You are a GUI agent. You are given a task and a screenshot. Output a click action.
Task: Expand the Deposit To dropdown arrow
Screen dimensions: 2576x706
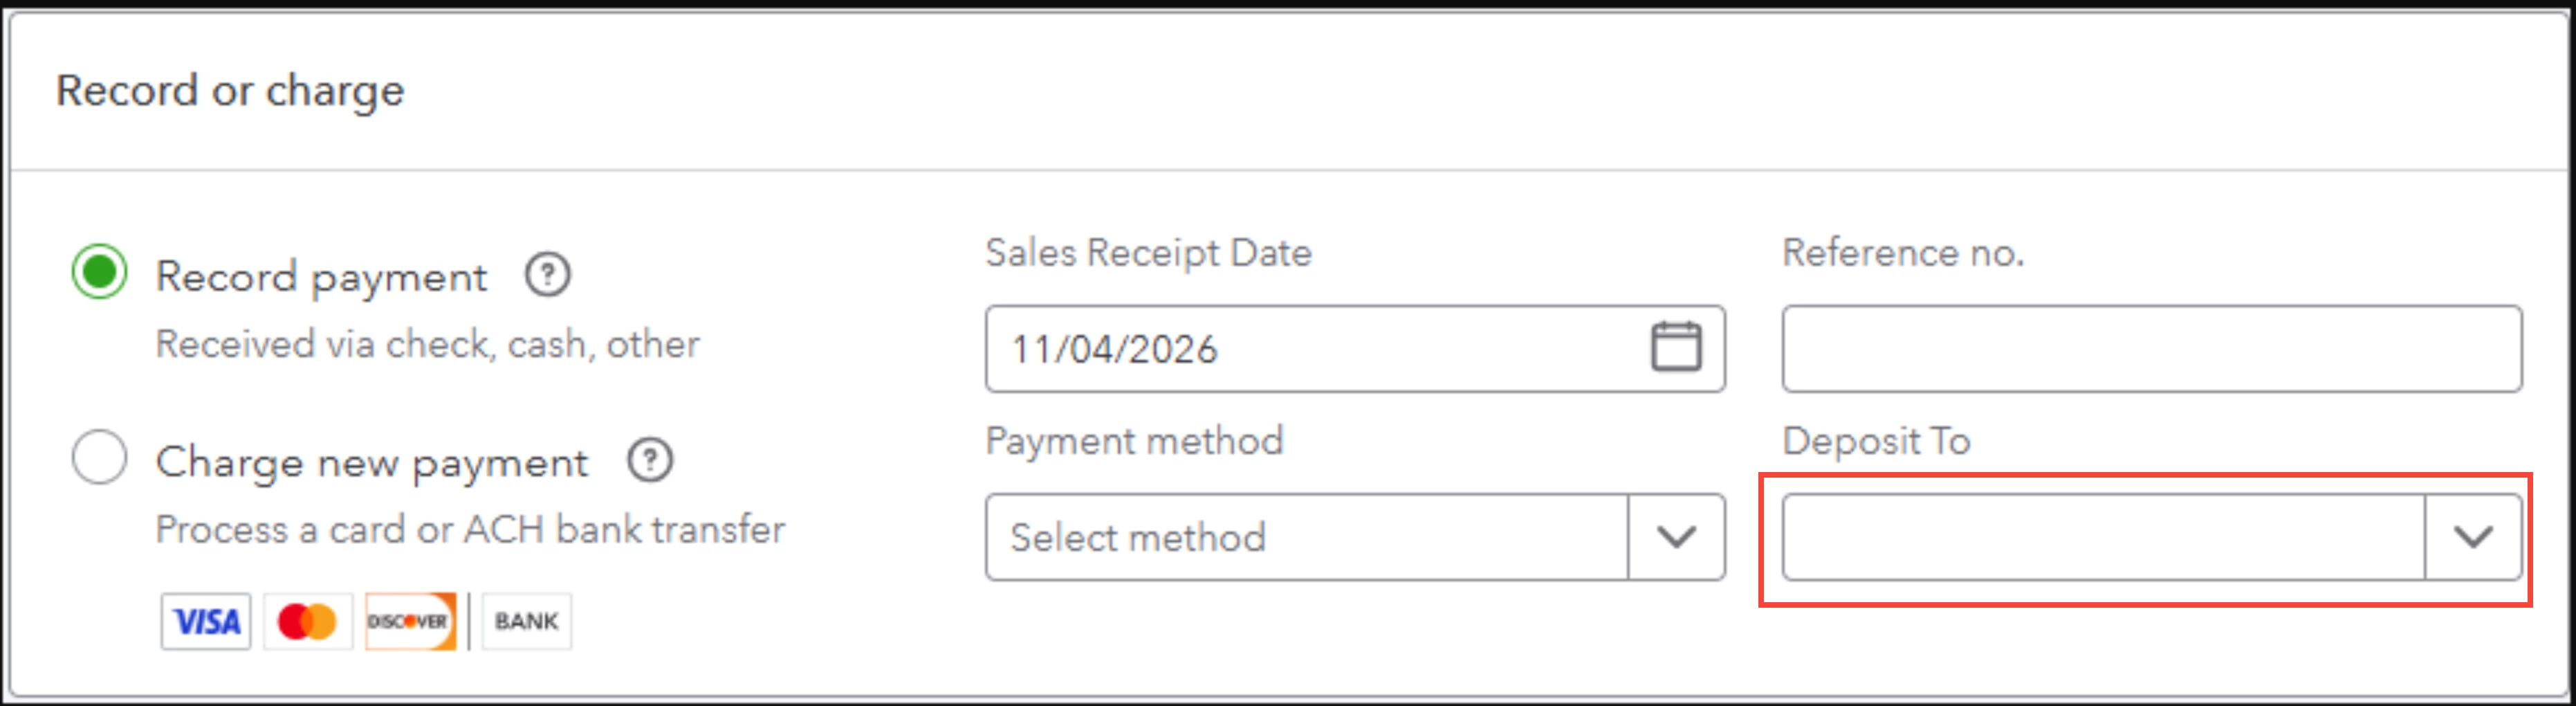[2473, 537]
